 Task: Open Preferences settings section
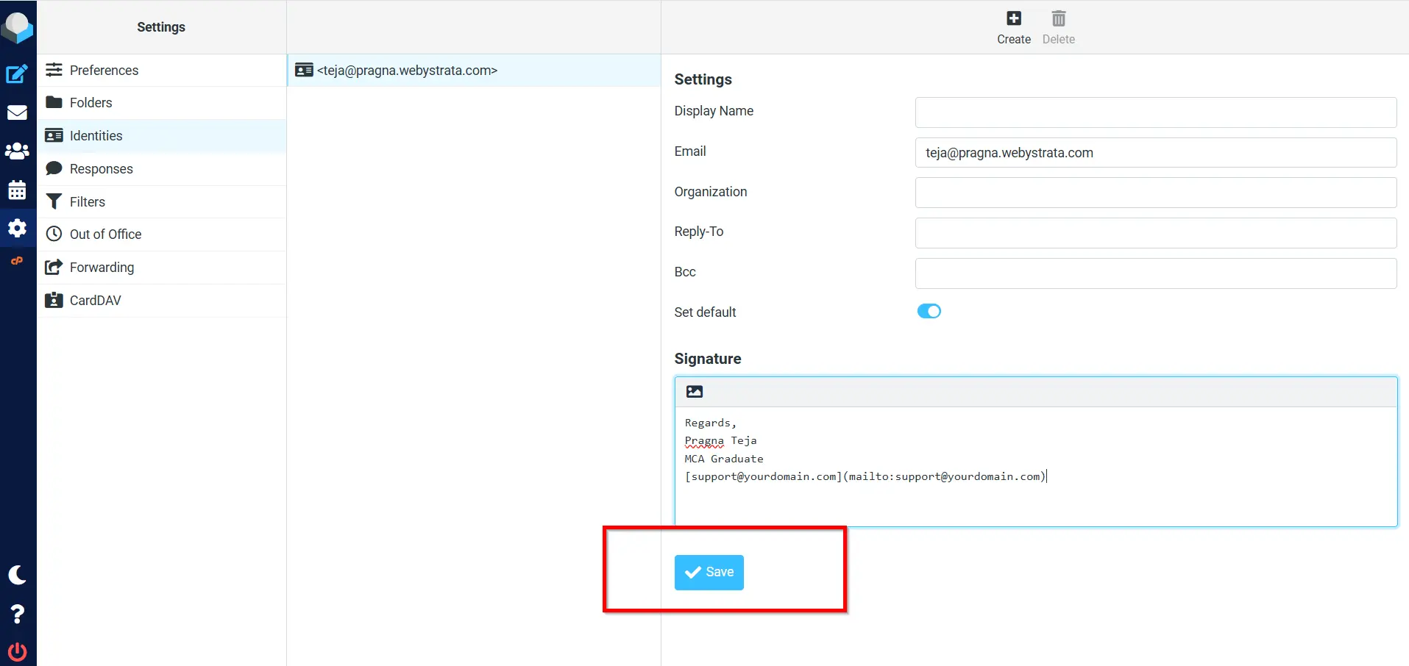(162, 71)
